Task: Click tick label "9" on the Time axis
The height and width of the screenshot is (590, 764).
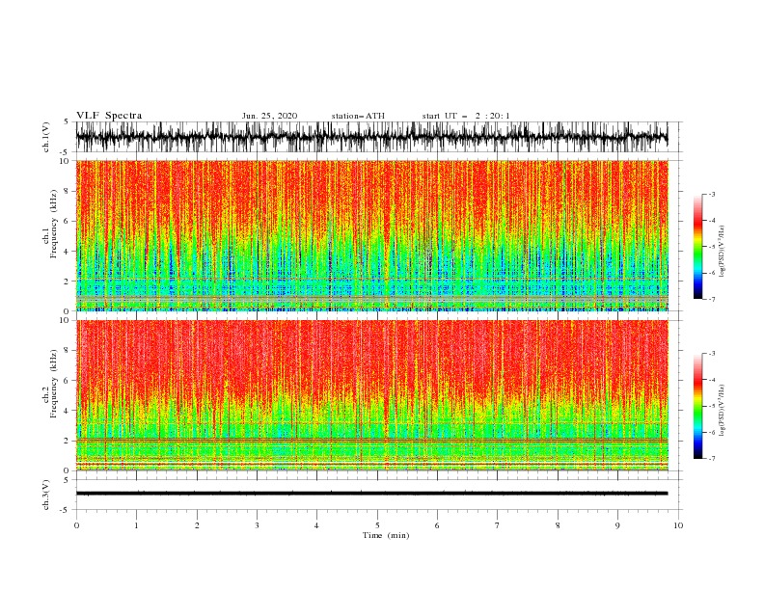Action: pyautogui.click(x=617, y=525)
